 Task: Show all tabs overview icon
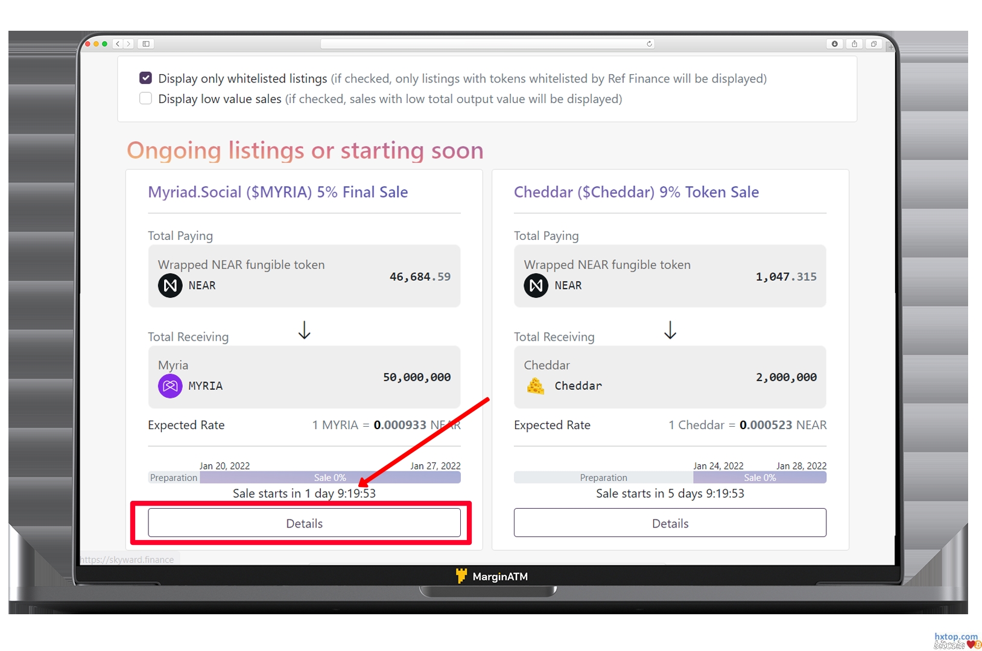873,44
